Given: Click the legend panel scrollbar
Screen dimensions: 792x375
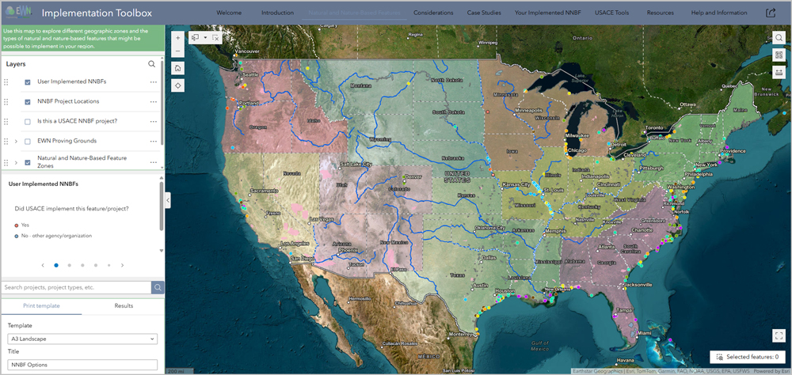Looking at the screenshot, I should tap(162, 206).
